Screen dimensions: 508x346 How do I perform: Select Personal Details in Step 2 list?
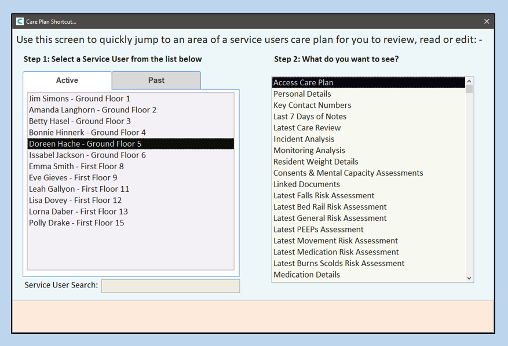302,94
